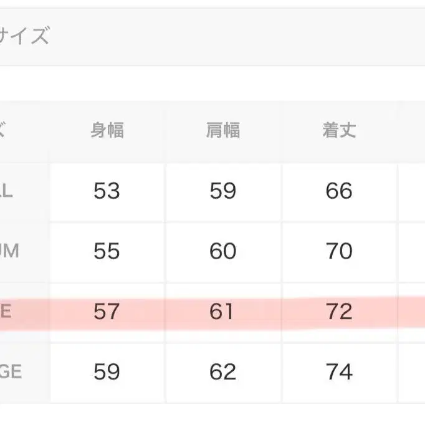This screenshot has width=425, height=425.
Task: Select the 身幅 column header
Action: tap(107, 131)
